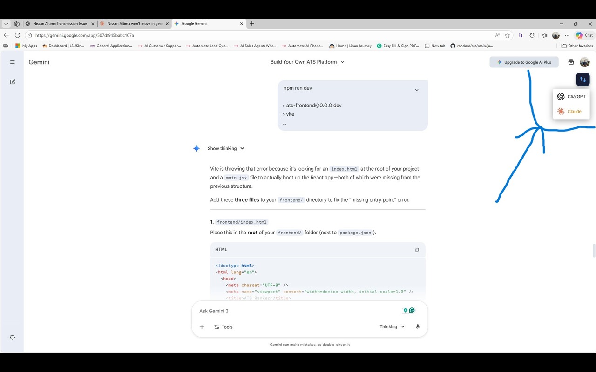Viewport: 596px width, 372px height.
Task: Open the Thinking model selector dropdown
Action: 392,327
